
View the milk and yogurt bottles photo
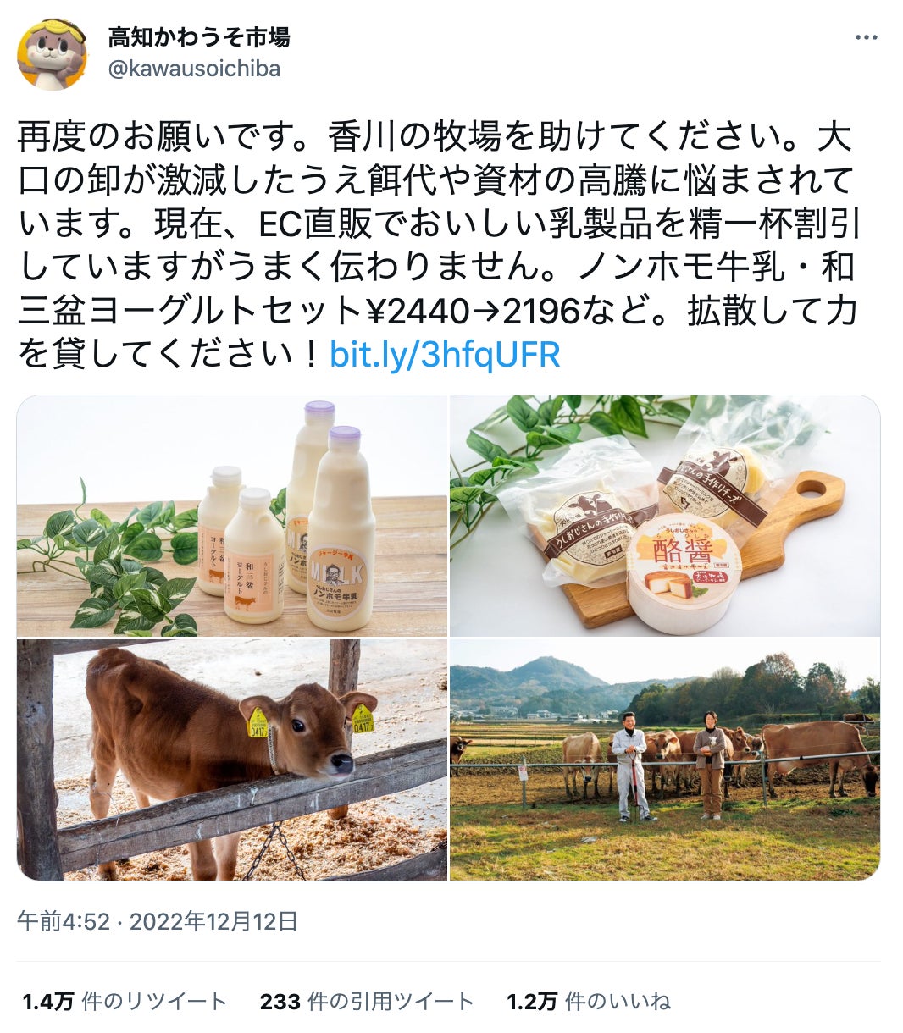tap(232, 516)
